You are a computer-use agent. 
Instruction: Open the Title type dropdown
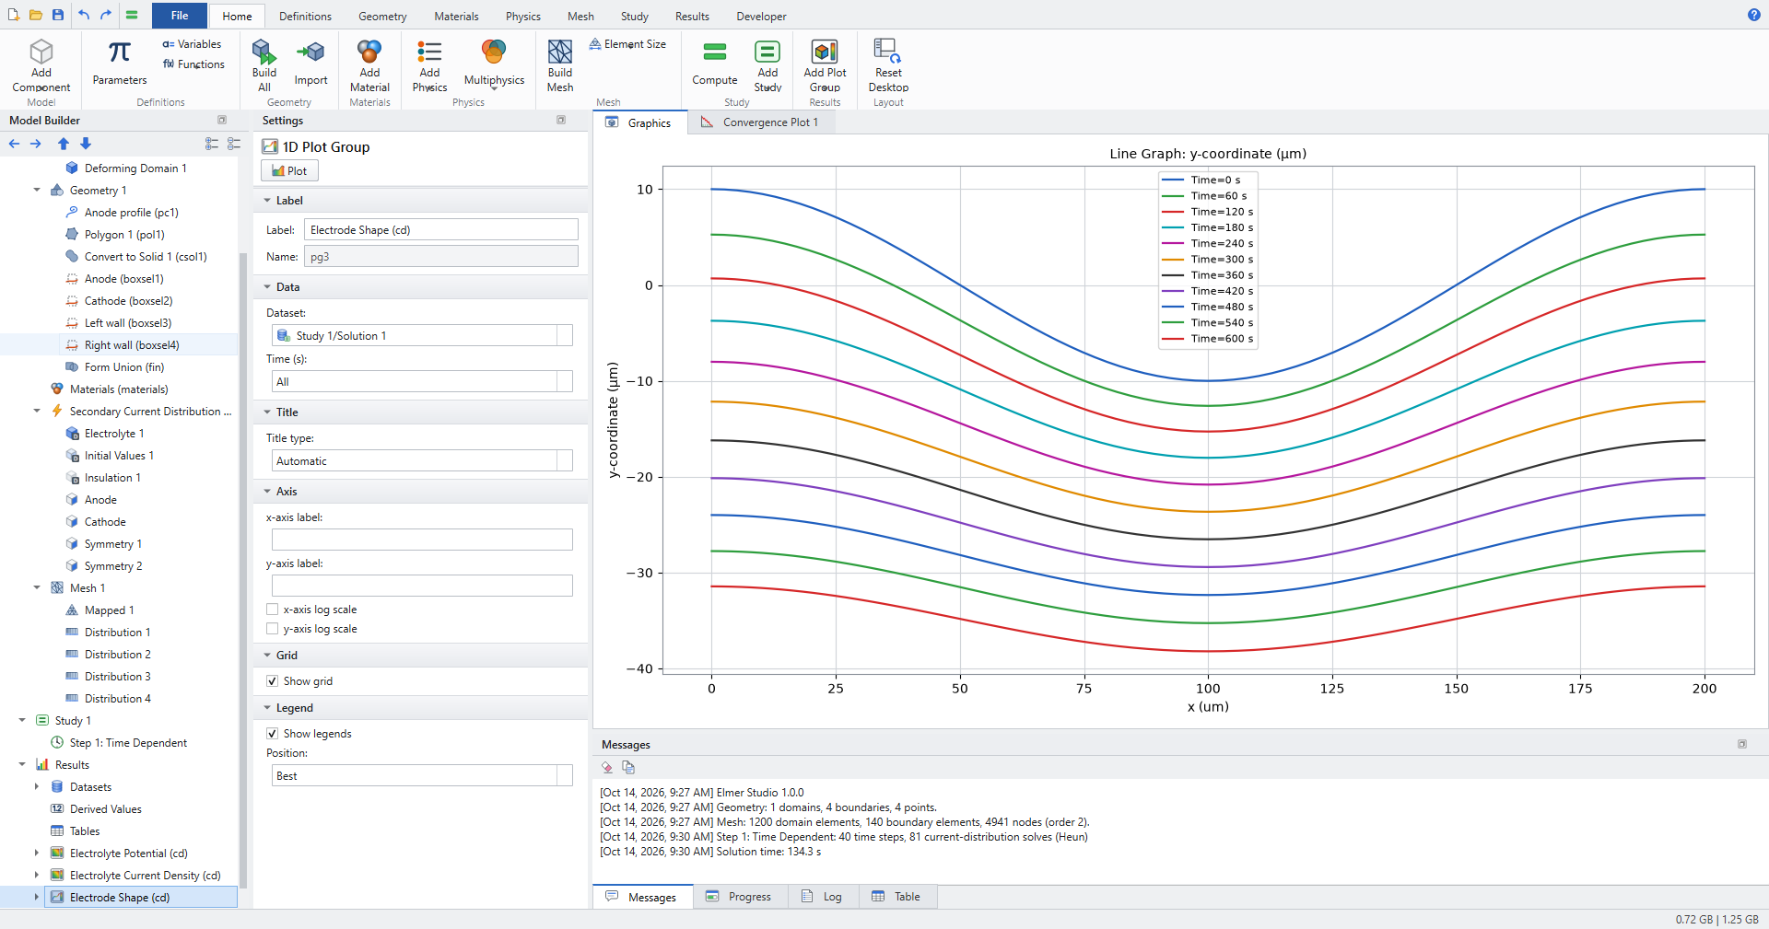point(422,461)
